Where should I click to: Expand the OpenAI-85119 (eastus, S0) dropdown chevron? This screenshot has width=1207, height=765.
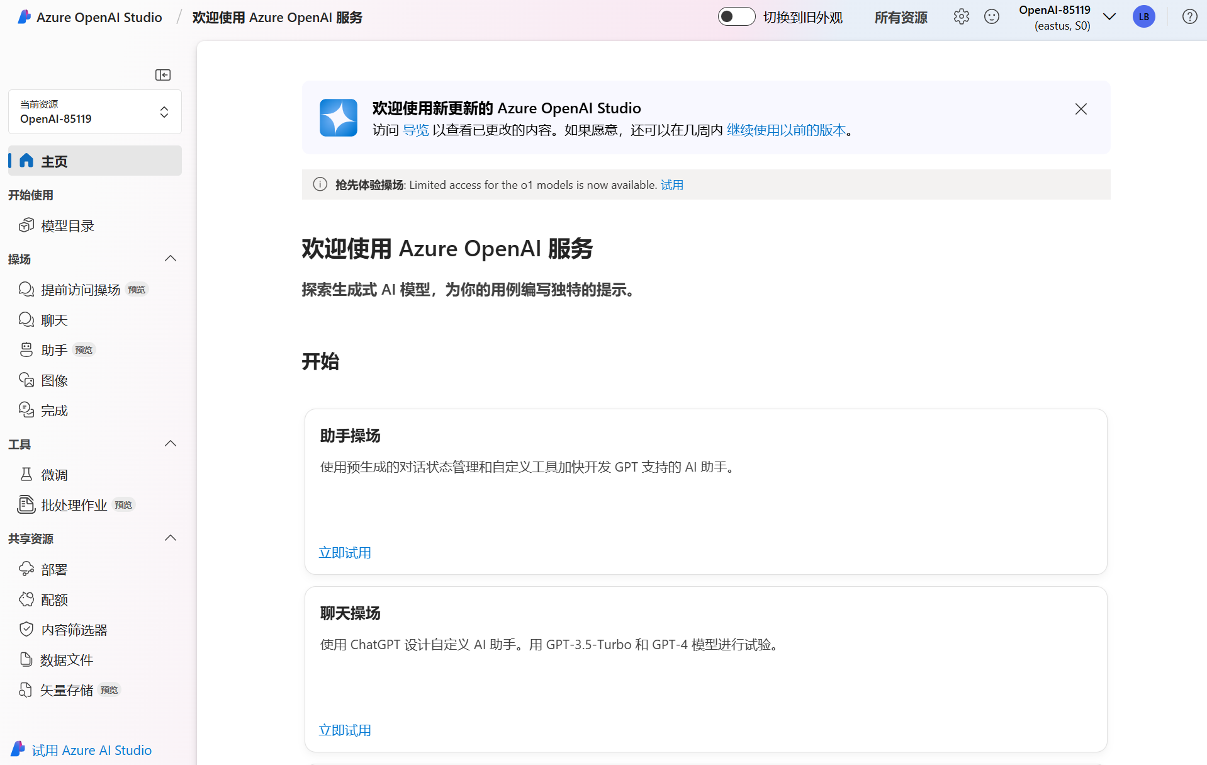pyautogui.click(x=1109, y=17)
